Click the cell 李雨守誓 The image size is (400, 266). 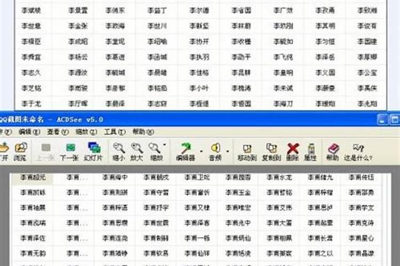156,193
